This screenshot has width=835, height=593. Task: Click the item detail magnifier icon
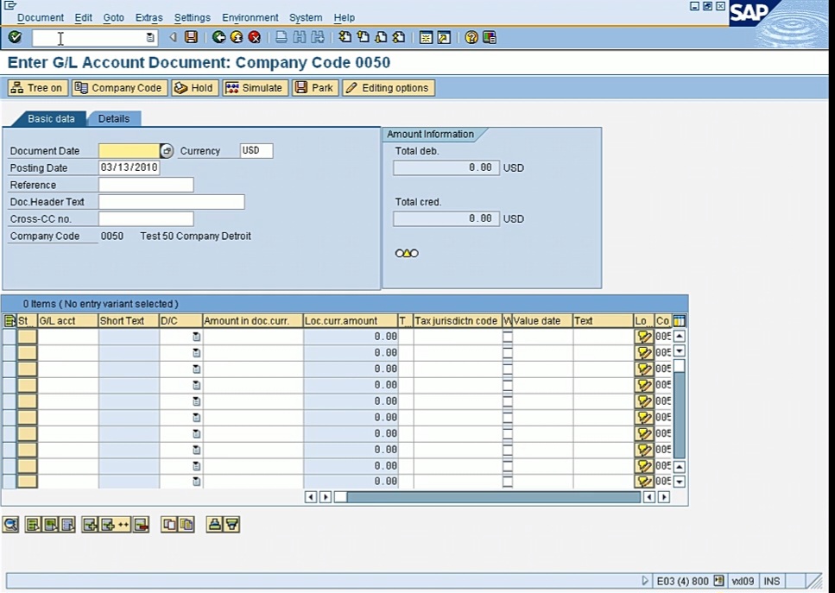(10, 525)
